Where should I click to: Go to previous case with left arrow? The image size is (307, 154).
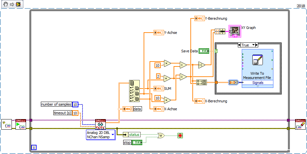click(239, 45)
